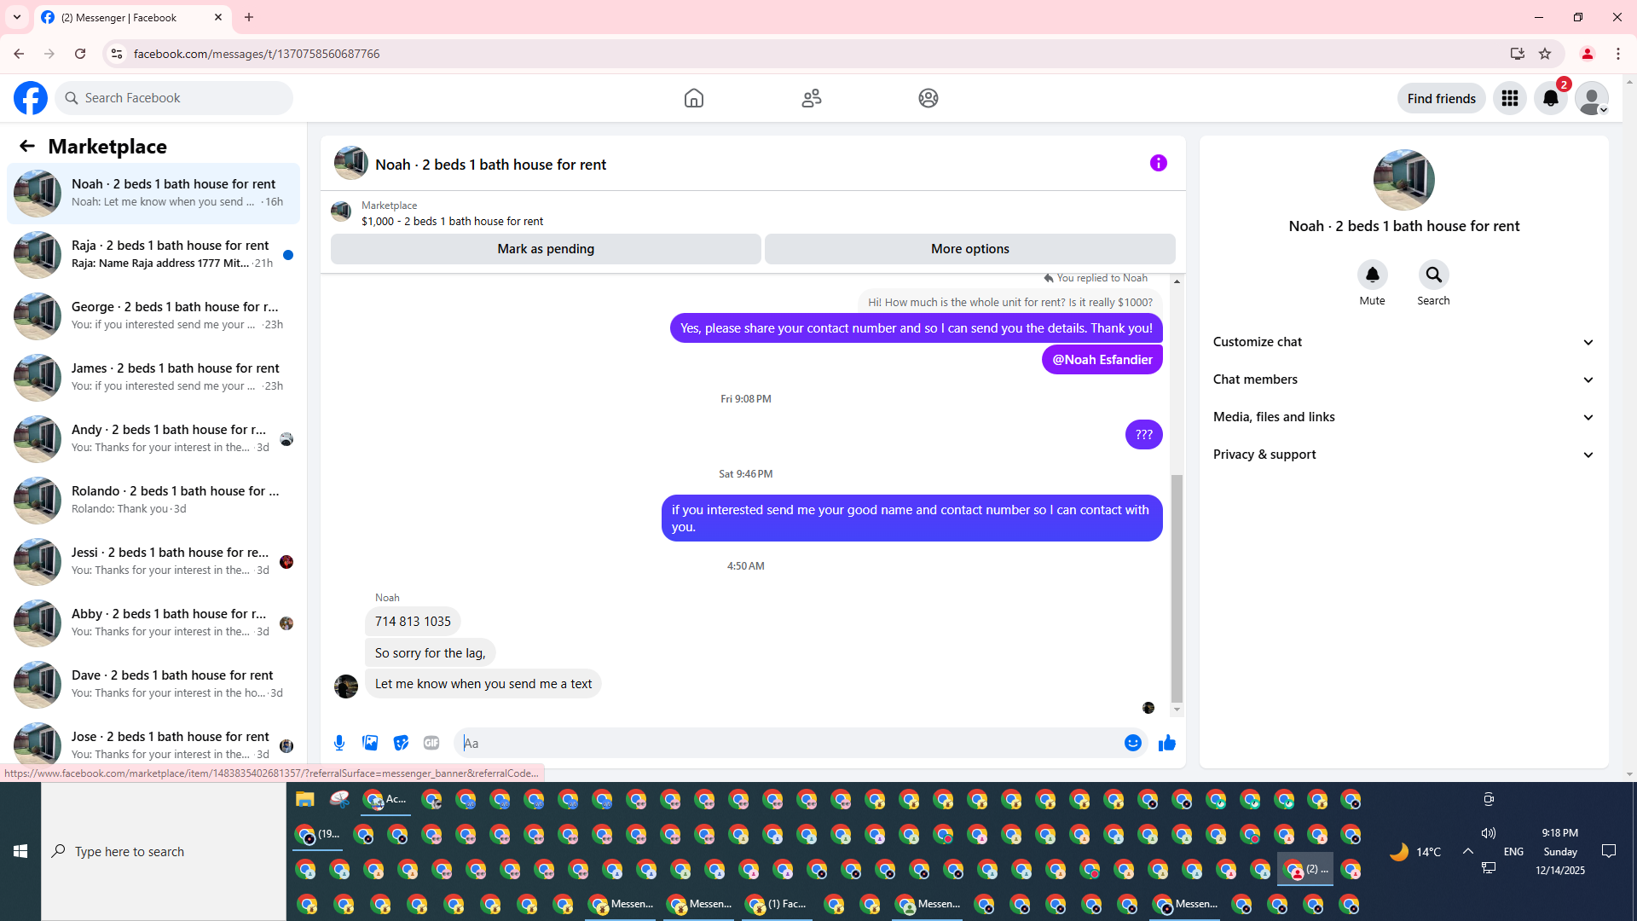Click the chat message scrollbar
The width and height of the screenshot is (1637, 921).
(x=1177, y=588)
